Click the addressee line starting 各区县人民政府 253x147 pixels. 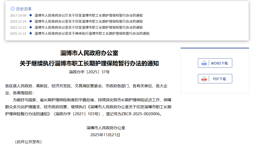point(86,86)
